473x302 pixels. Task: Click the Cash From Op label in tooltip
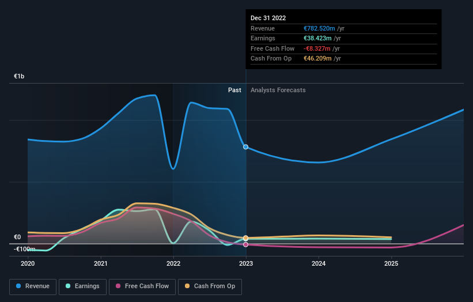click(x=271, y=59)
